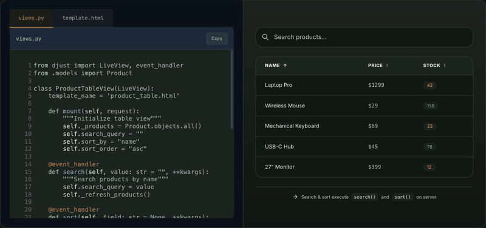Click the $29 price cell
This screenshot has height=228, width=486.
(373, 106)
